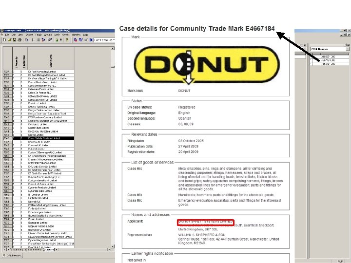Image resolution: width=351 pixels, height=263 pixels.
Task: Open the CTN Number dropdown
Action: tap(347, 49)
